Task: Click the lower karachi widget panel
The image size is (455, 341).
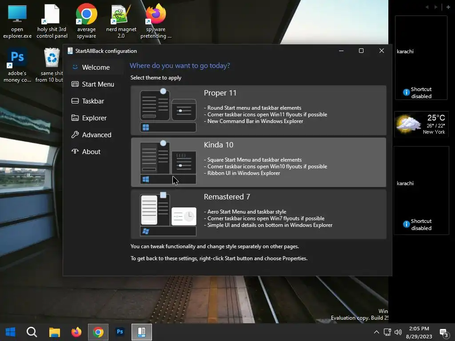Action: (421, 190)
